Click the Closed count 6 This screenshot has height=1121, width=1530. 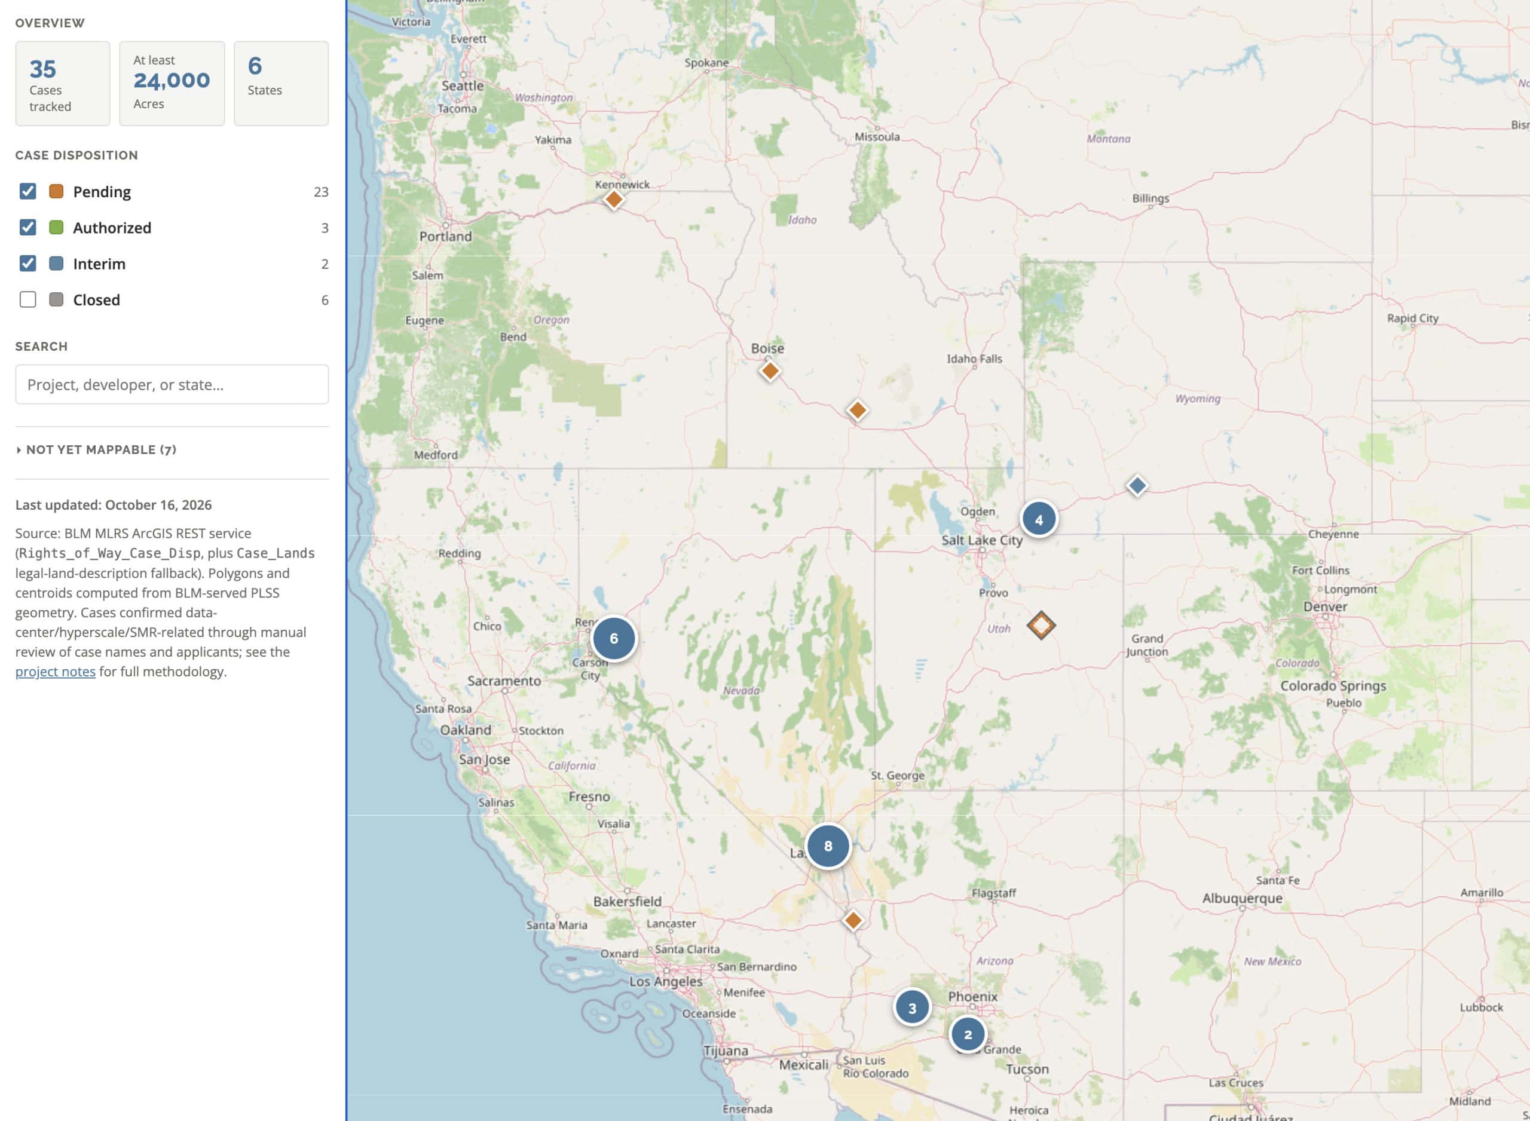click(325, 300)
